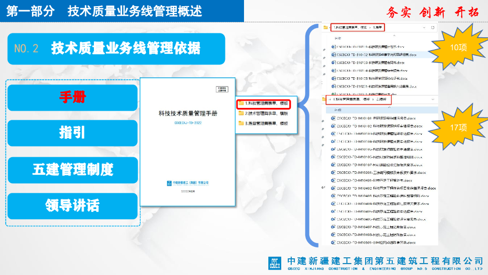The width and height of the screenshot is (488, 275).
Task: Click Word icon of CSCECXJ-TD-B10104 file
Action: pyautogui.click(x=333, y=71)
